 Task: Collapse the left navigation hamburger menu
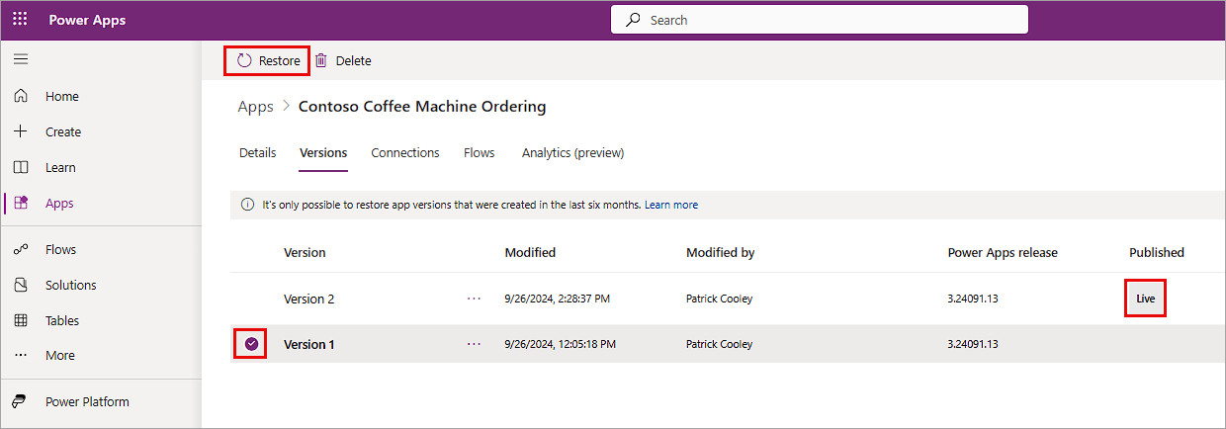coord(20,59)
